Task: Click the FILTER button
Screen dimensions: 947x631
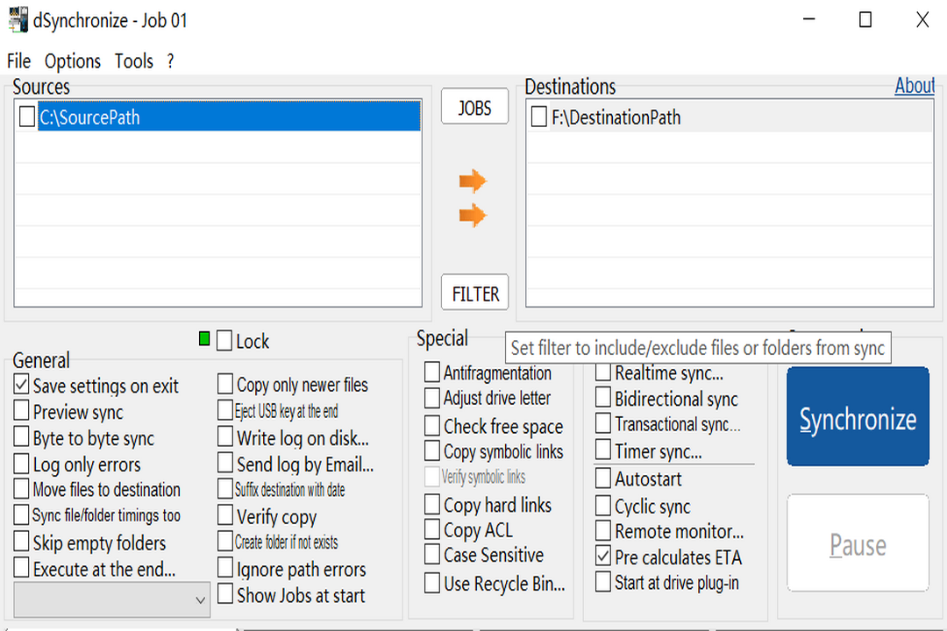Action: pos(475,294)
